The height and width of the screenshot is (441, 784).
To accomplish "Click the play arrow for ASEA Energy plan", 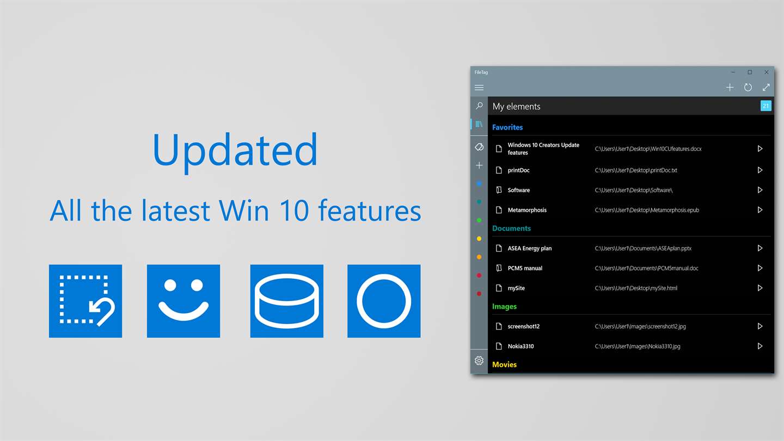I will point(760,248).
